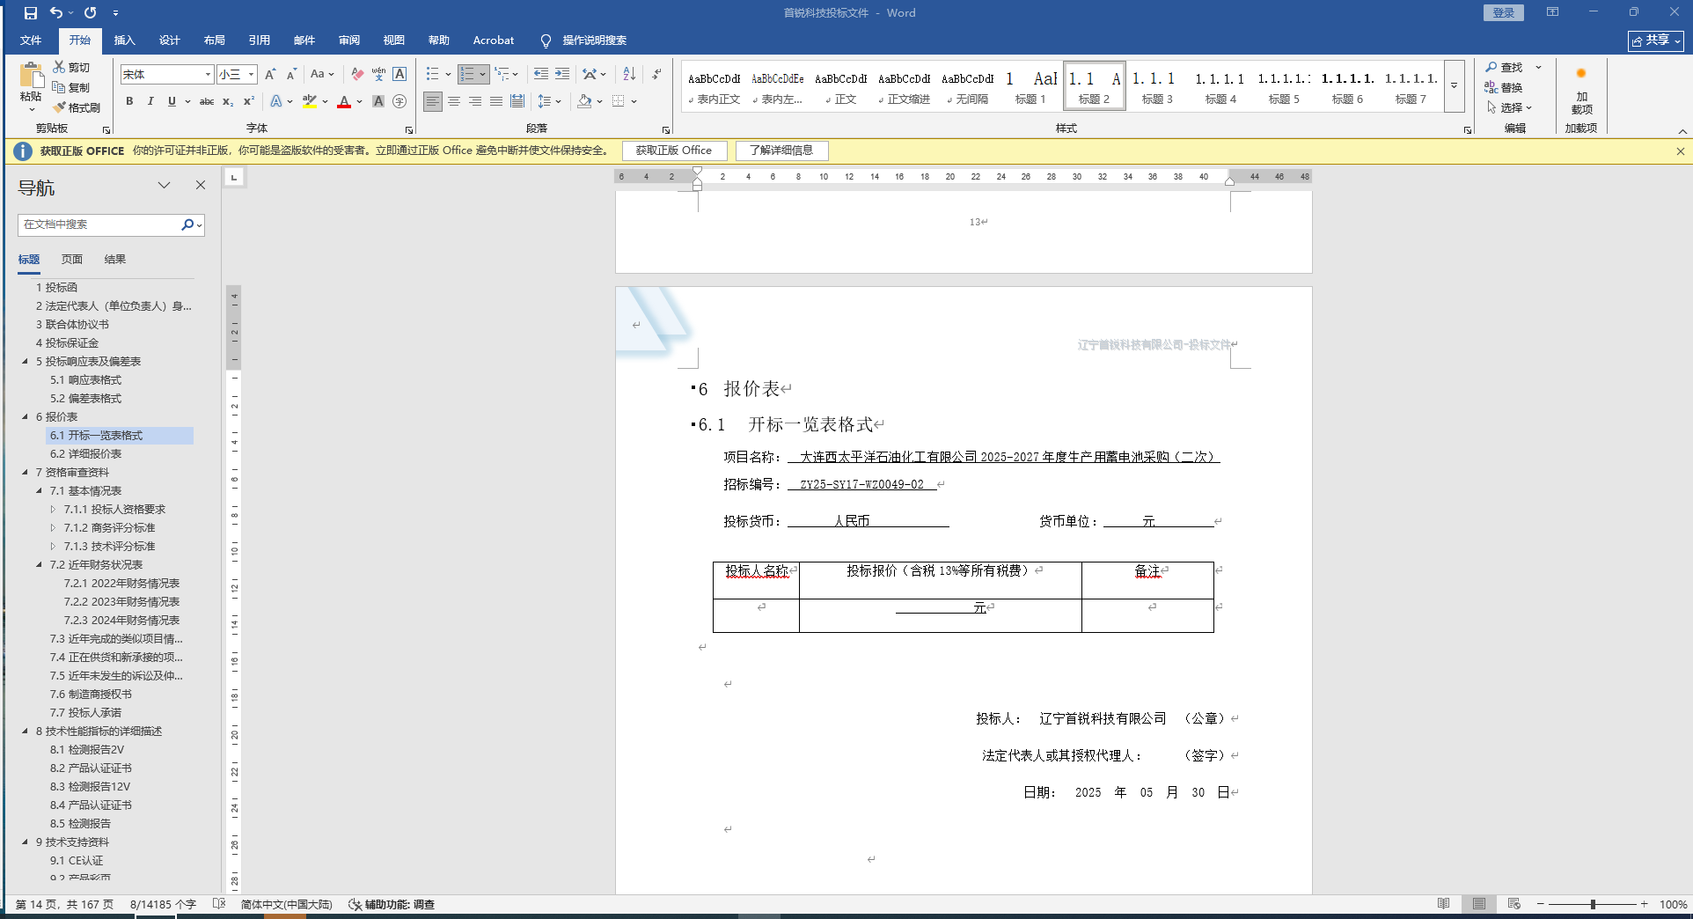Click the Superscript x² icon
This screenshot has width=1693, height=919.
click(x=249, y=101)
